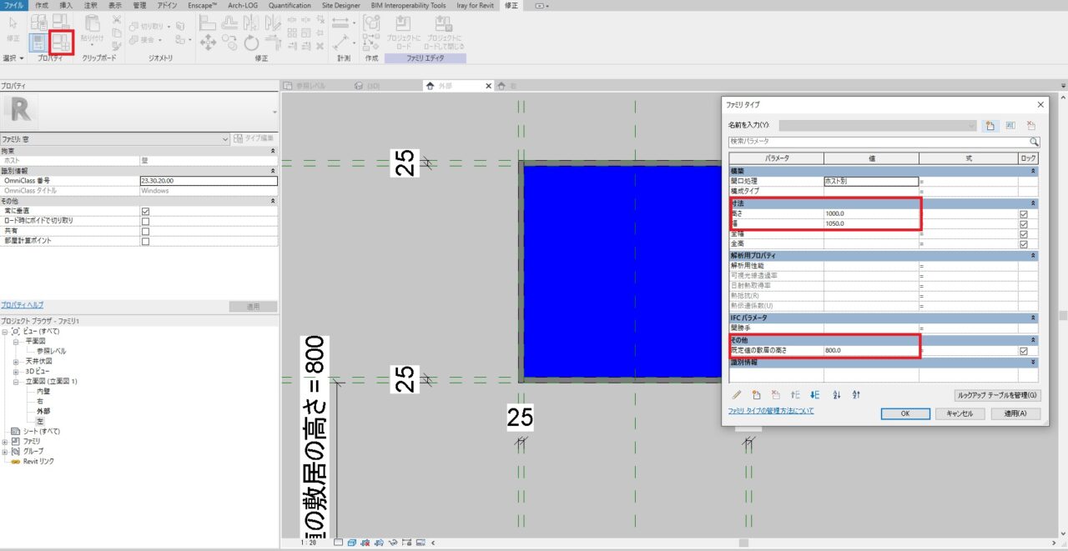The image size is (1068, 551).
Task: Select the Move tool in Modify panel
Action: click(208, 41)
